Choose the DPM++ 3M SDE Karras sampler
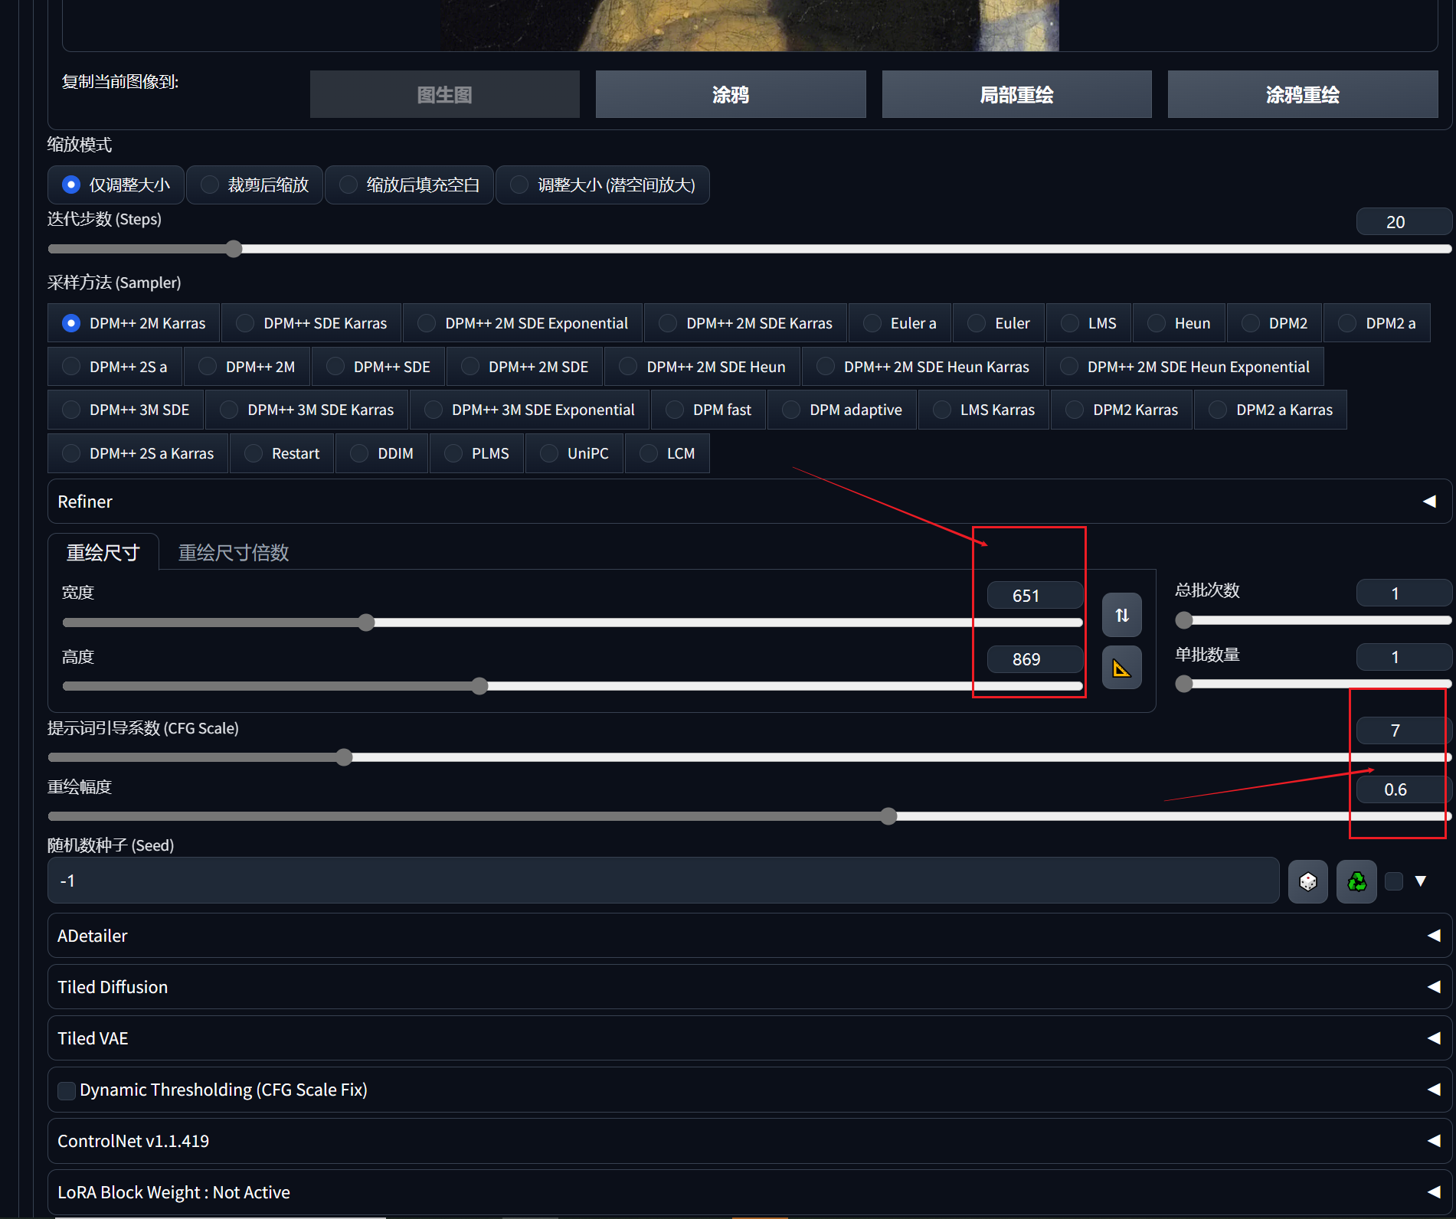This screenshot has width=1456, height=1219. [307, 410]
